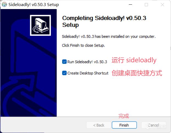Click the "Run Sideloadly! v0.50.3" label text
Image resolution: width=171 pixels, height=133 pixels.
tap(87, 62)
